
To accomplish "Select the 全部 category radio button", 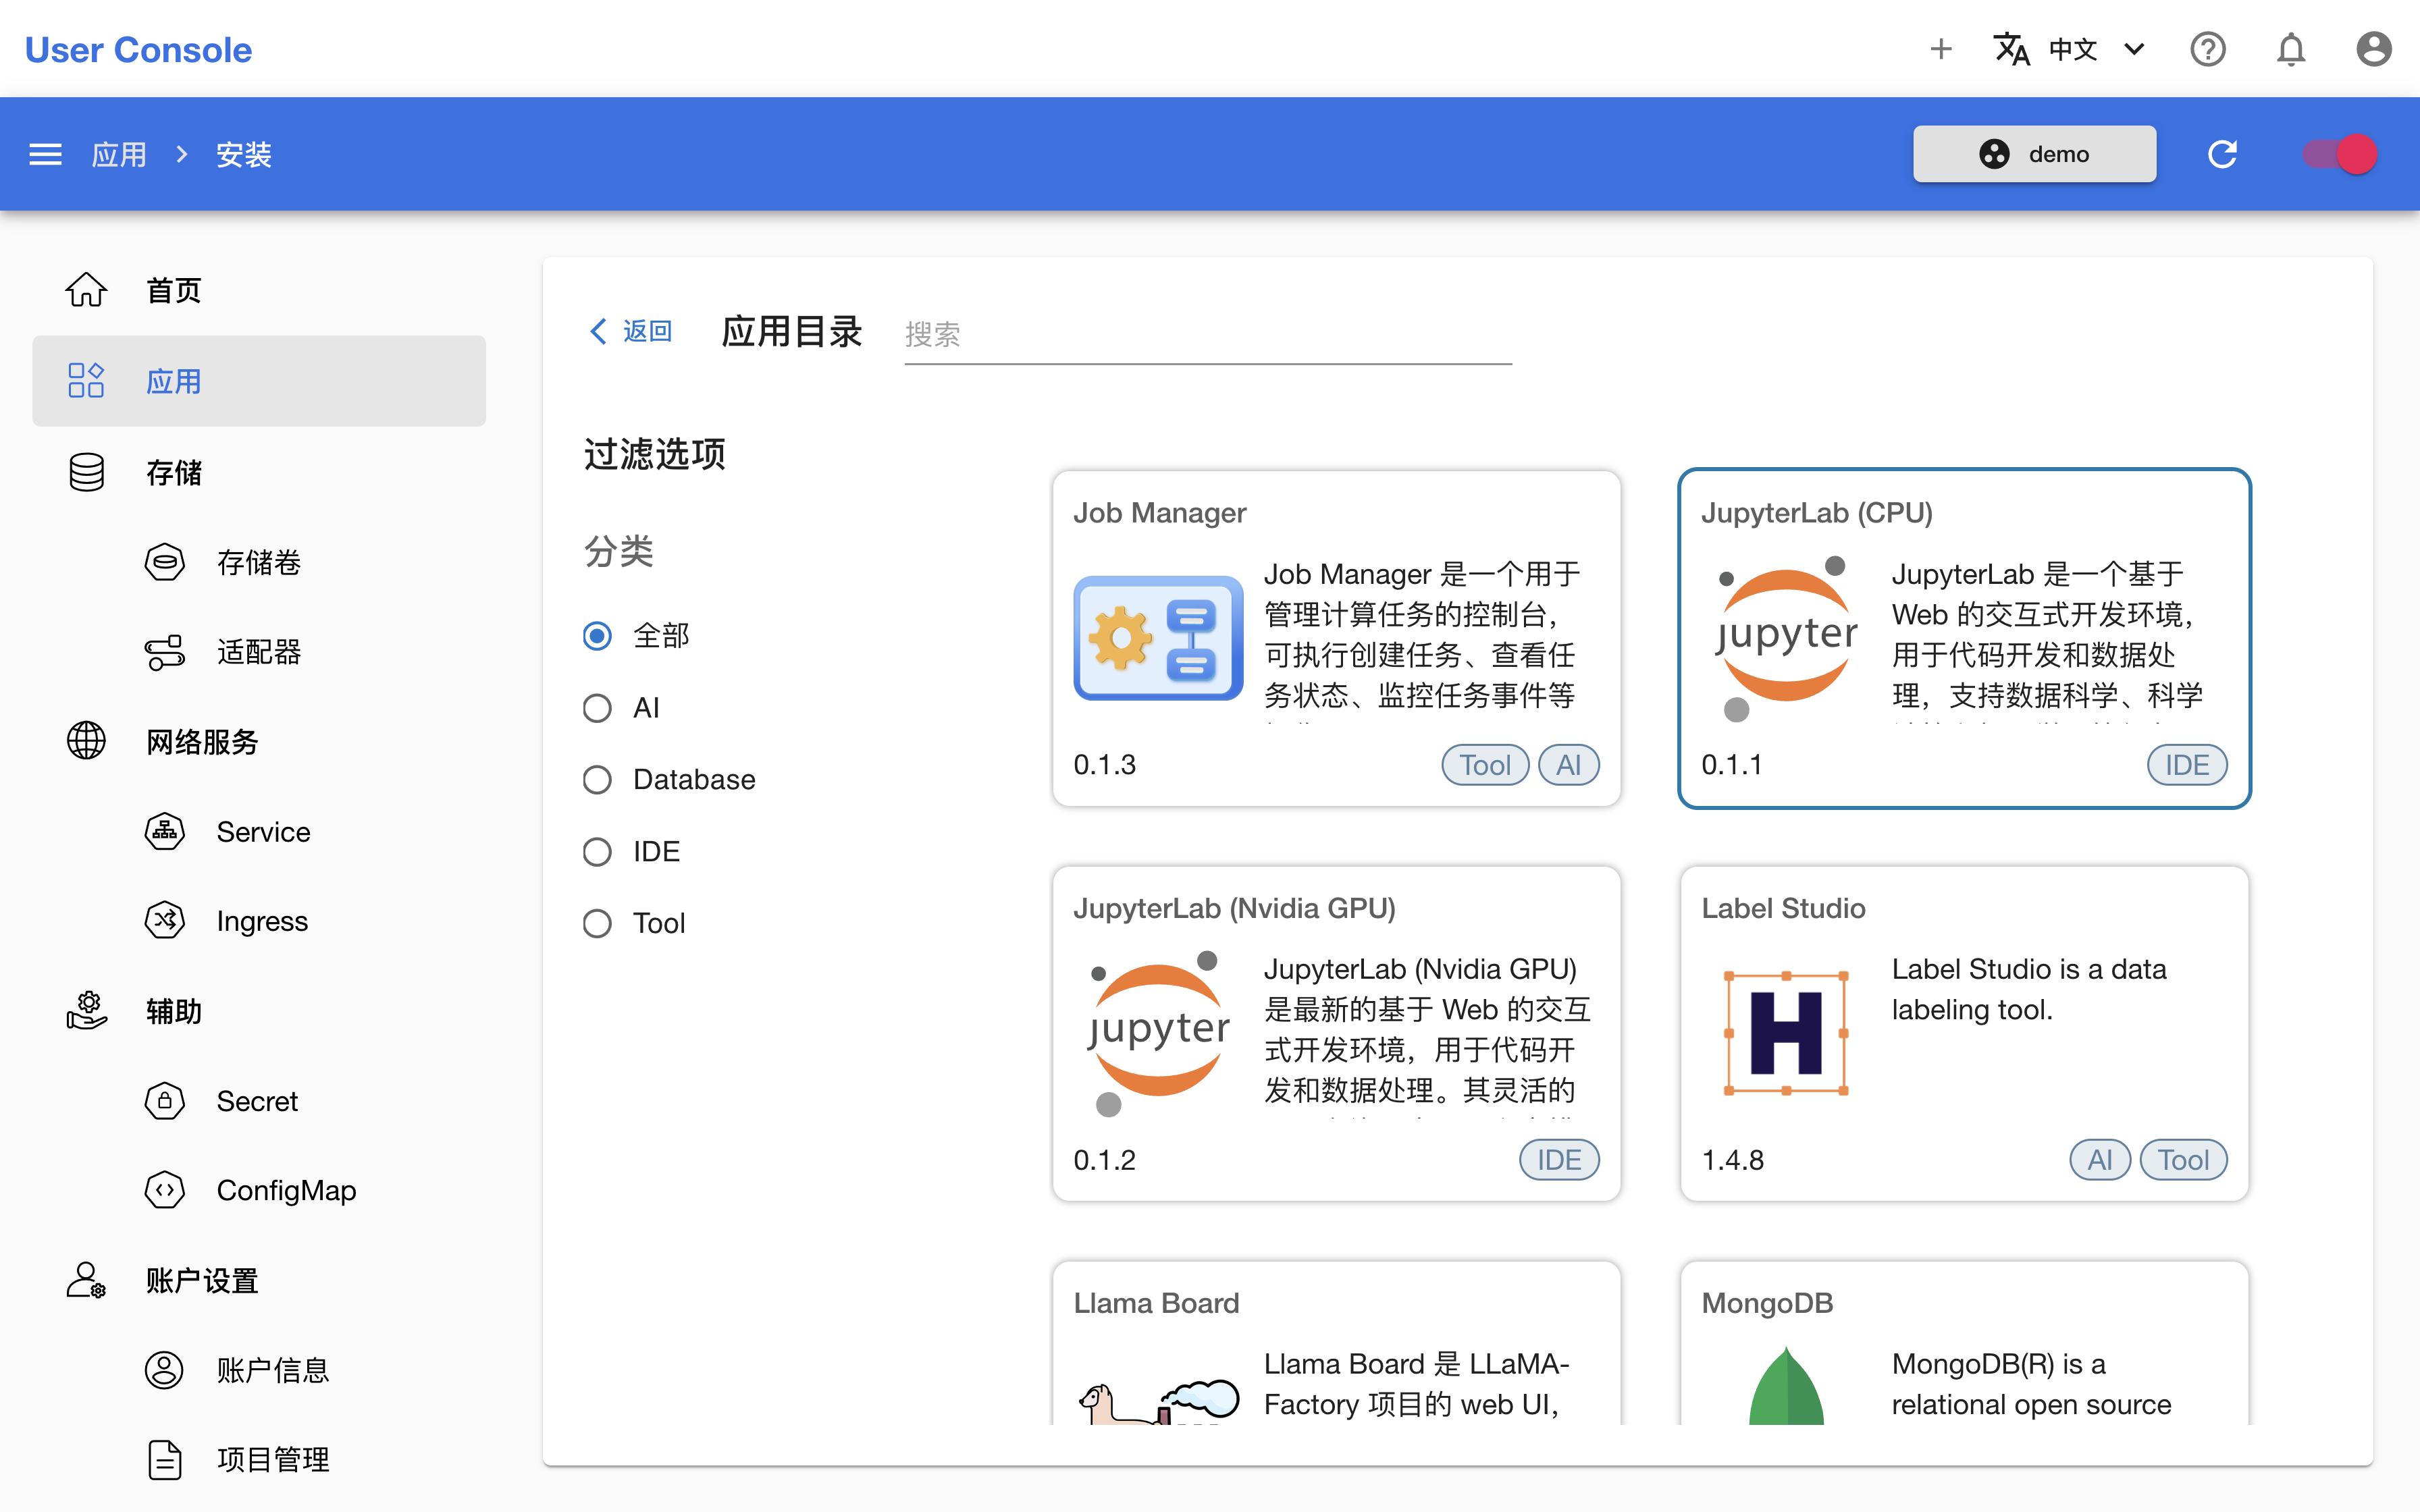I will (597, 636).
